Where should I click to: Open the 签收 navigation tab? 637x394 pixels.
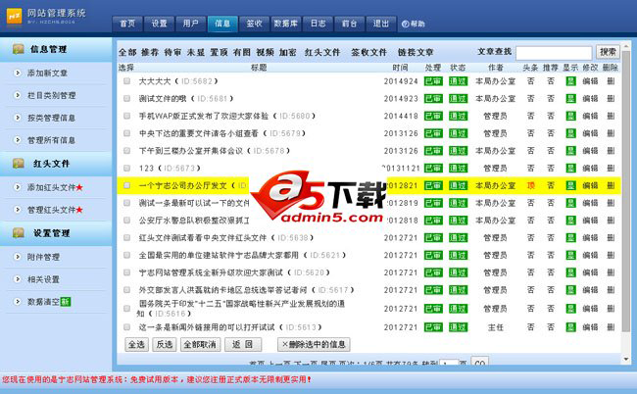[254, 24]
